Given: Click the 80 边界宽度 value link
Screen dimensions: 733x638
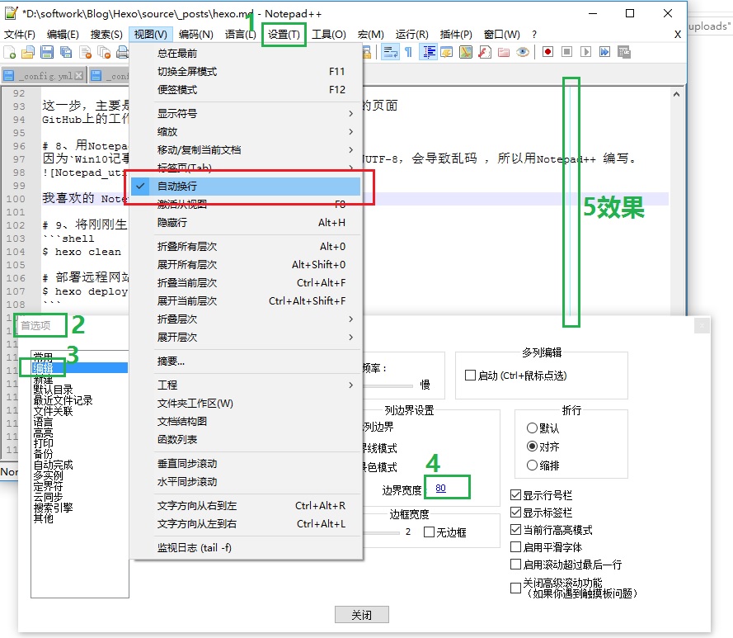Looking at the screenshot, I should point(440,488).
